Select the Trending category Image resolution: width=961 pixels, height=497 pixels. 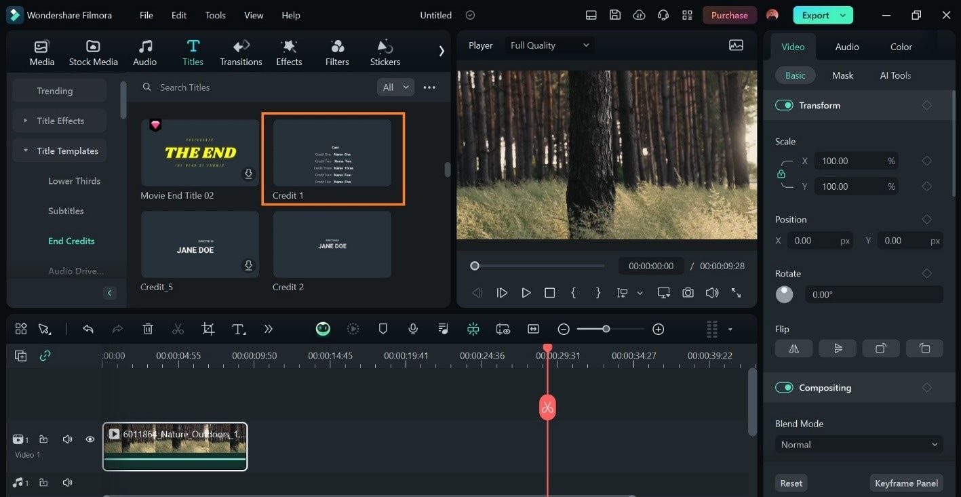tap(60, 91)
